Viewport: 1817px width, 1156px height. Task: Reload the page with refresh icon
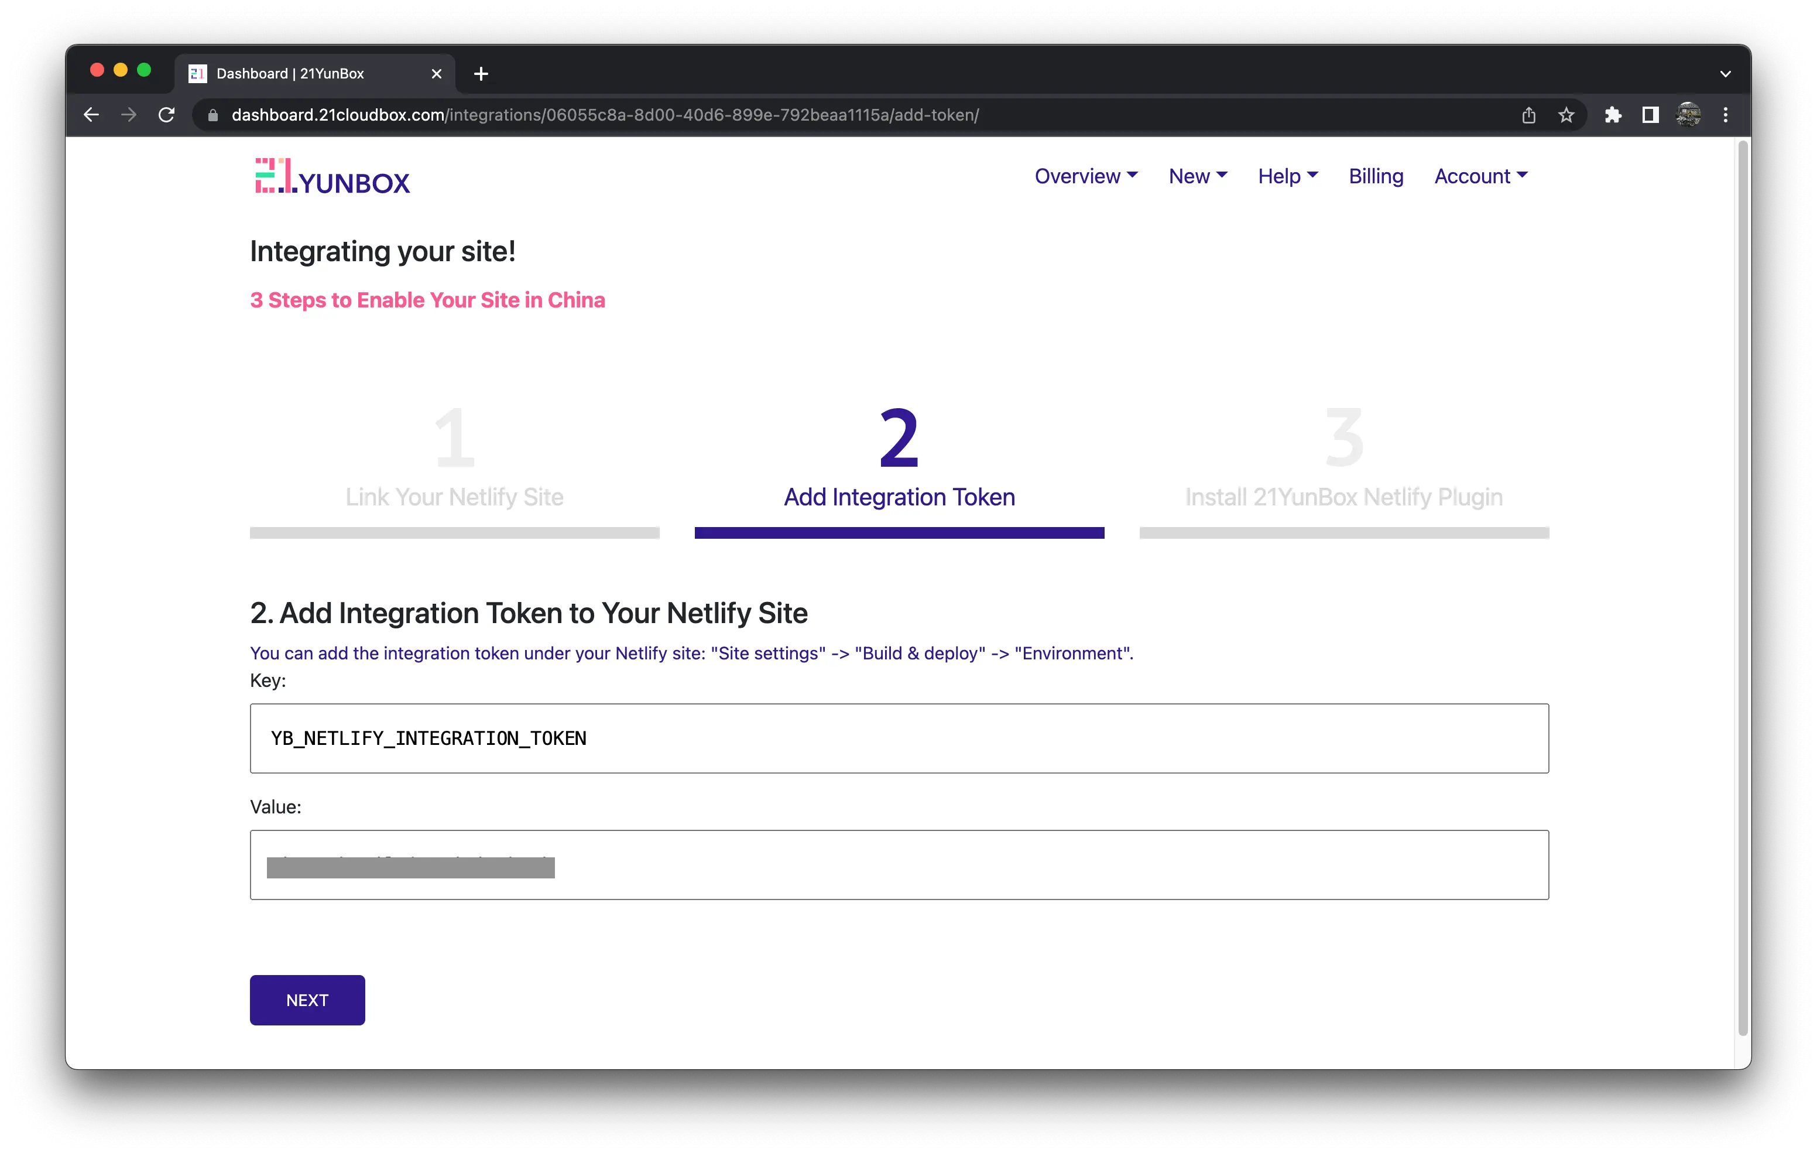click(x=167, y=115)
